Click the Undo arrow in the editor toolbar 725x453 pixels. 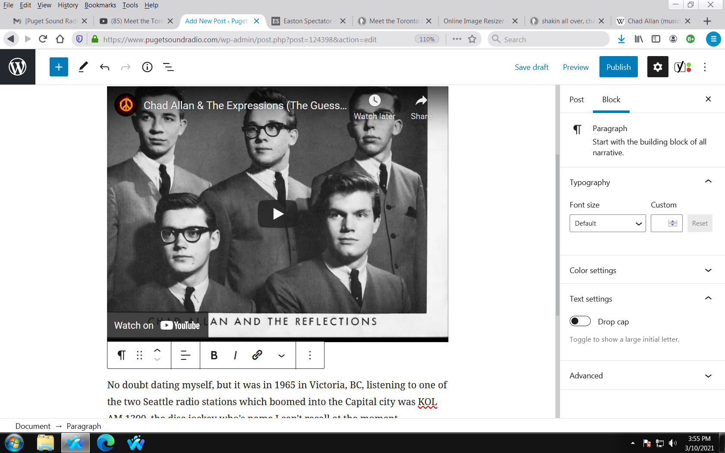[104, 67]
